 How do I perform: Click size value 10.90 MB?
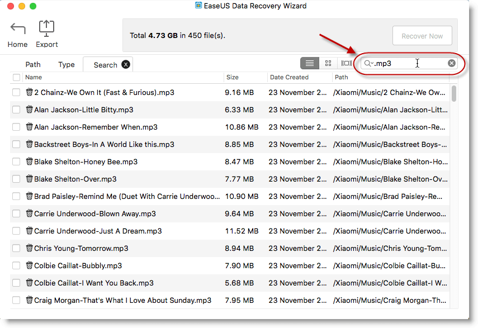point(242,197)
